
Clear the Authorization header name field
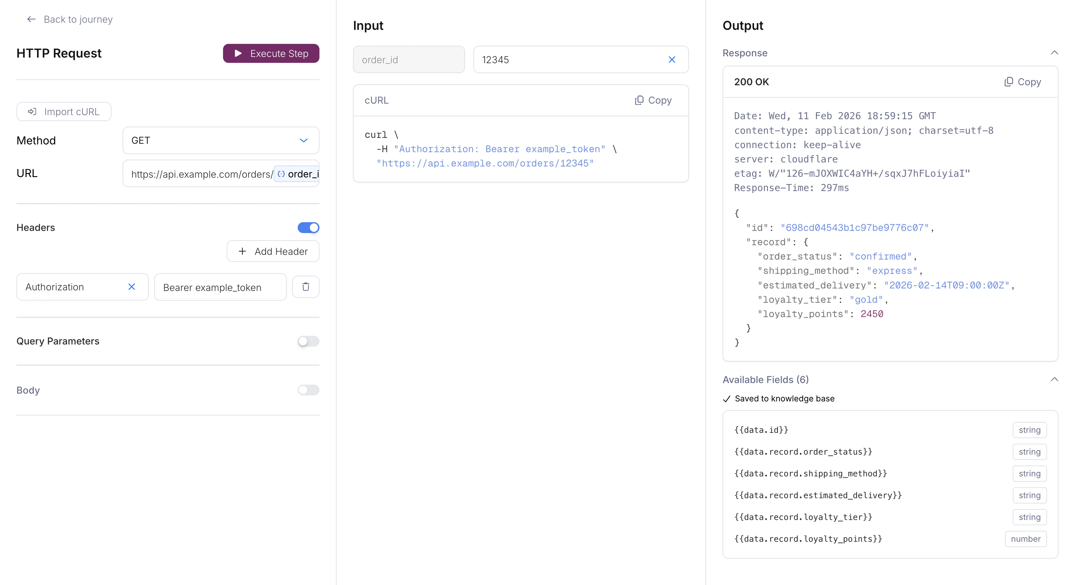click(x=132, y=287)
